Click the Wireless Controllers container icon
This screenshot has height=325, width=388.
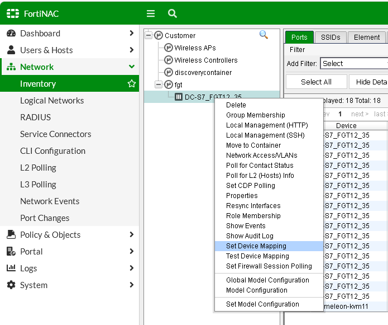pyautogui.click(x=169, y=60)
